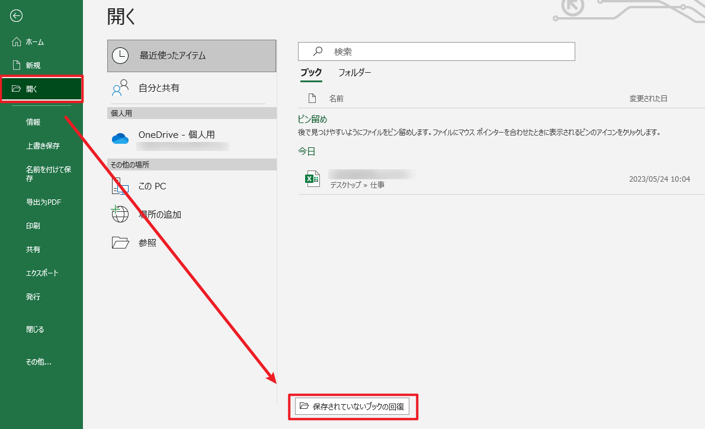Viewport: 705px width, 429px height.
Task: Click the 参照 browse folder icon
Action: tap(120, 243)
